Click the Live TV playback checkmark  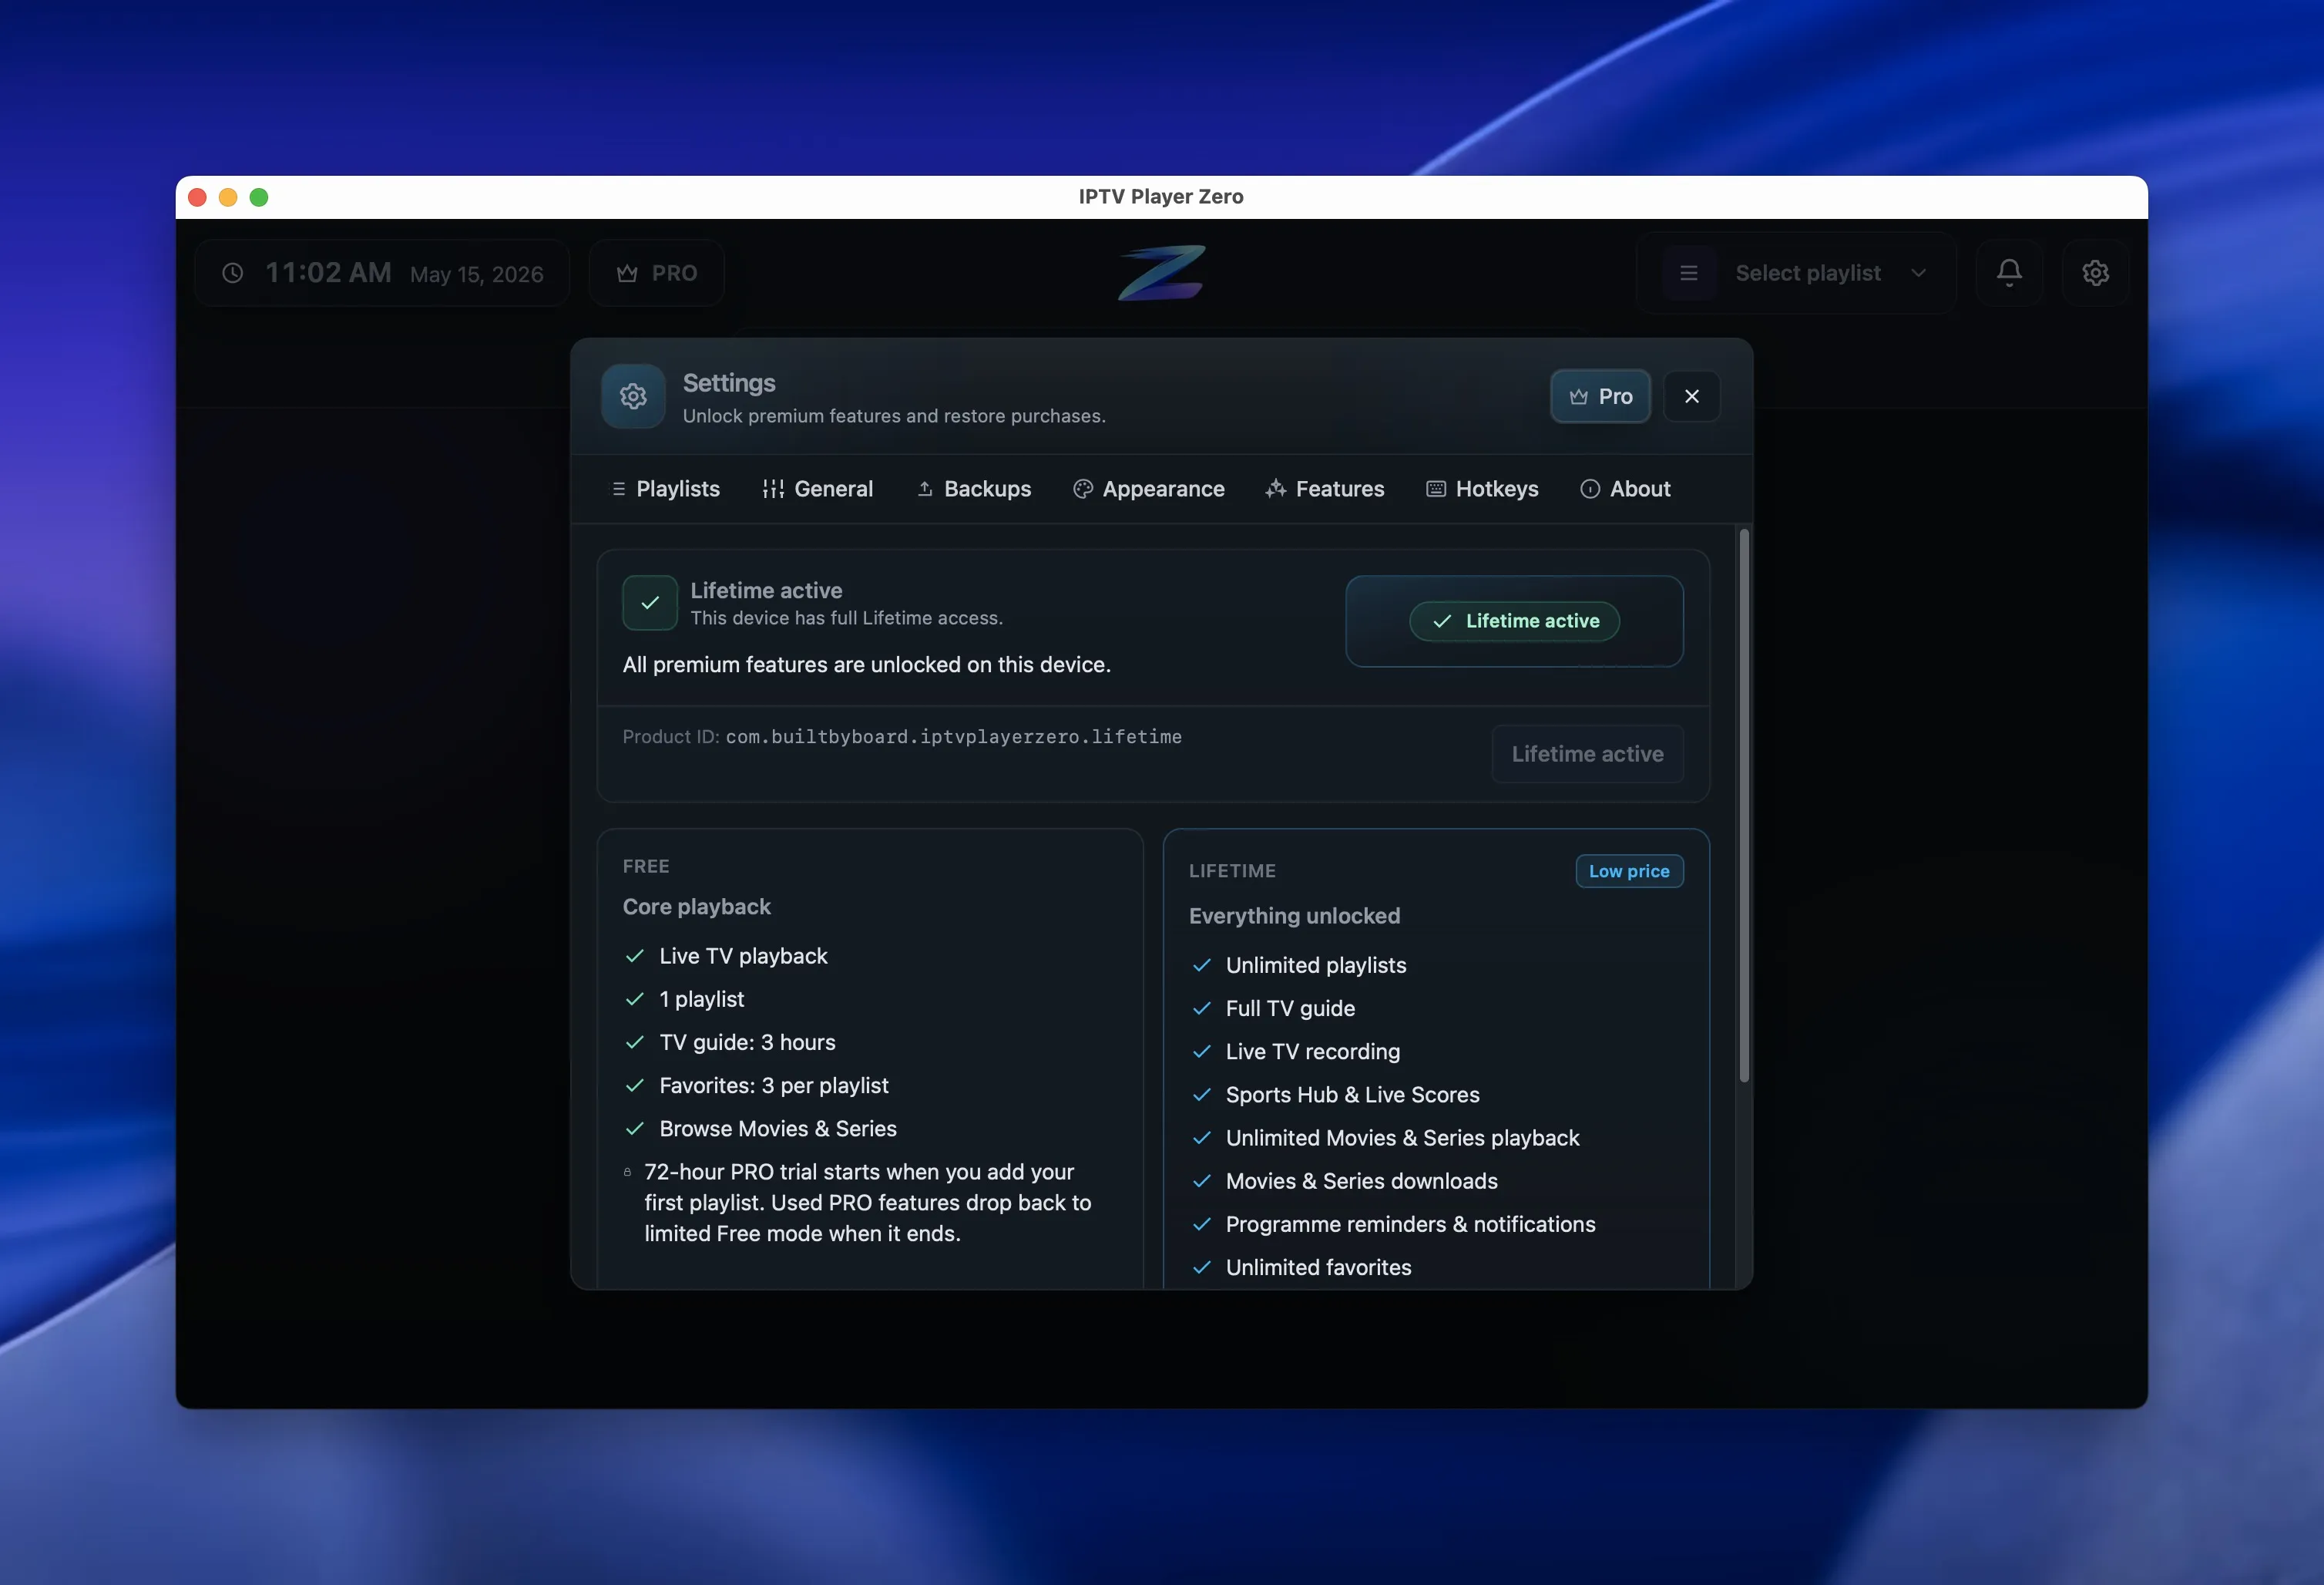pos(634,956)
